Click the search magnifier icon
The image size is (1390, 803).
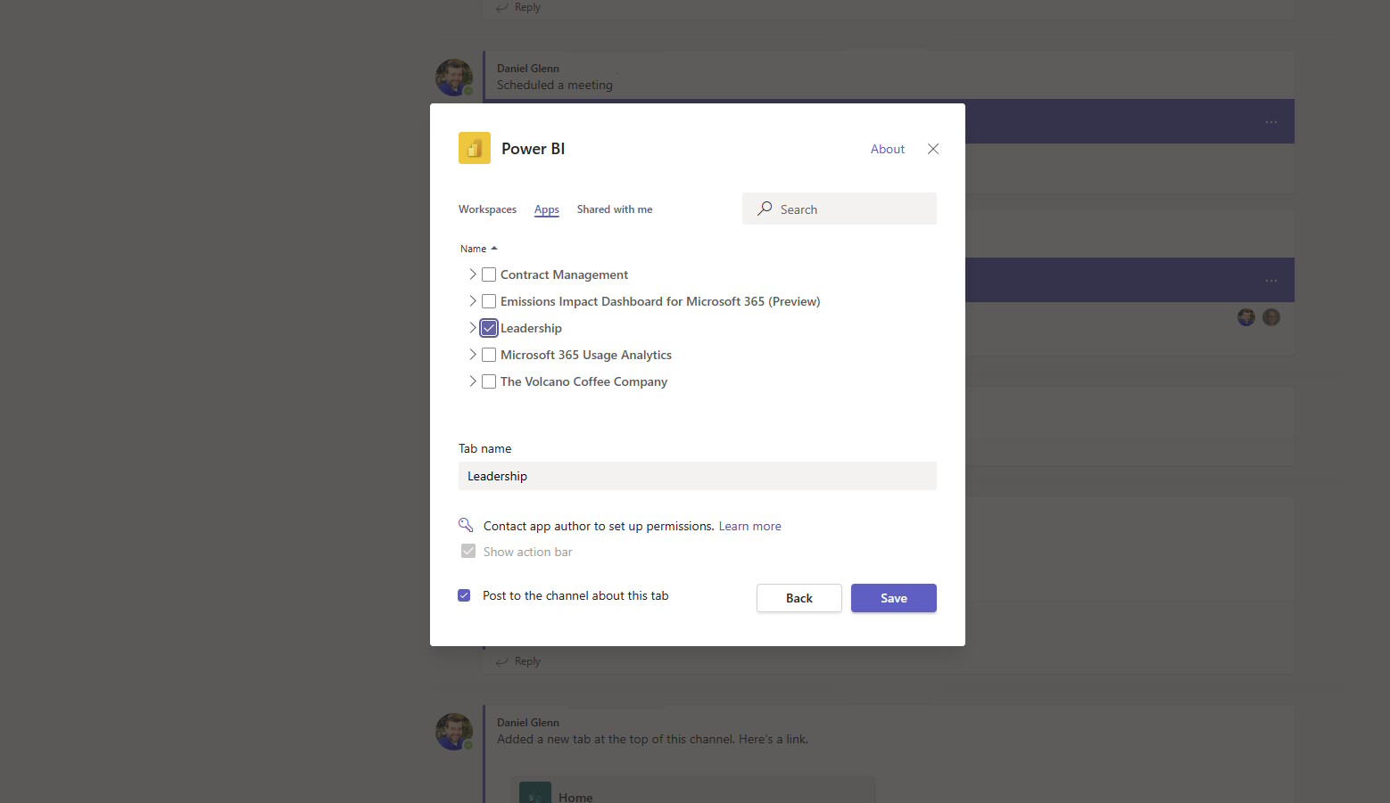pos(765,209)
